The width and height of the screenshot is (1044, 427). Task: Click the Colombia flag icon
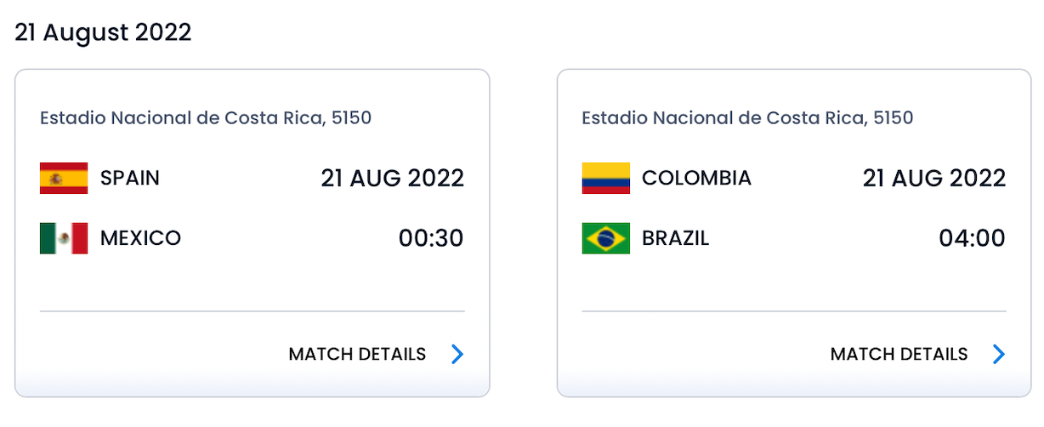point(605,179)
